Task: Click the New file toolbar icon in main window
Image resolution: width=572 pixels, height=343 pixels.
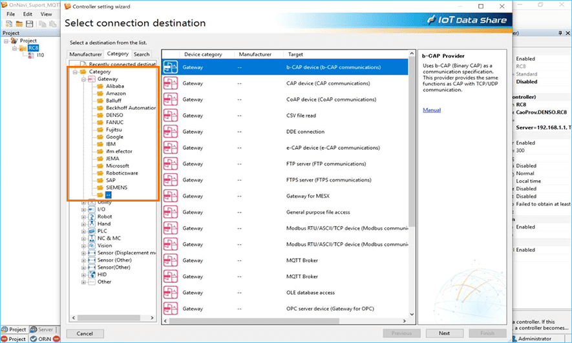Action: 9,24
